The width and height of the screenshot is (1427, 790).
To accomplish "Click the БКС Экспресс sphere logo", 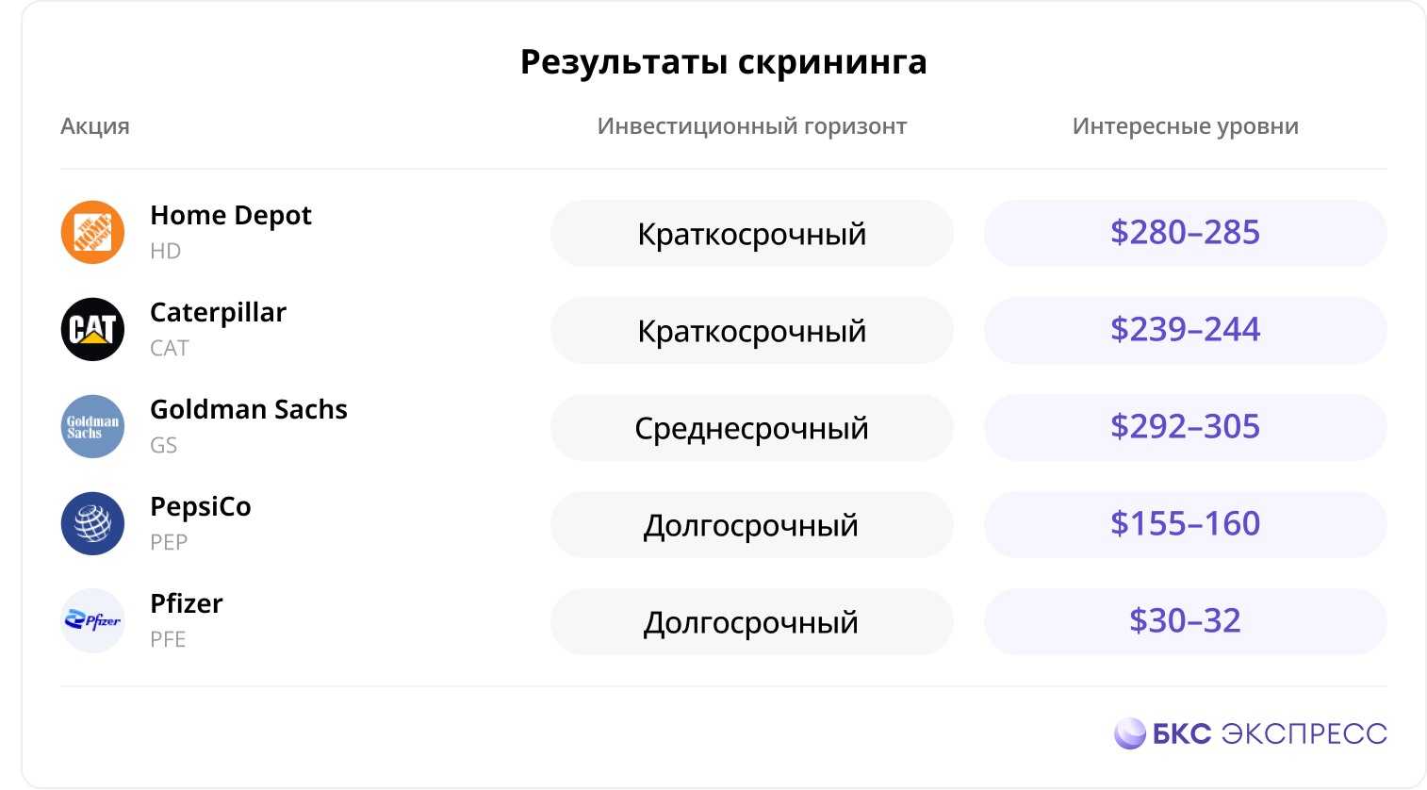I will click(1129, 733).
